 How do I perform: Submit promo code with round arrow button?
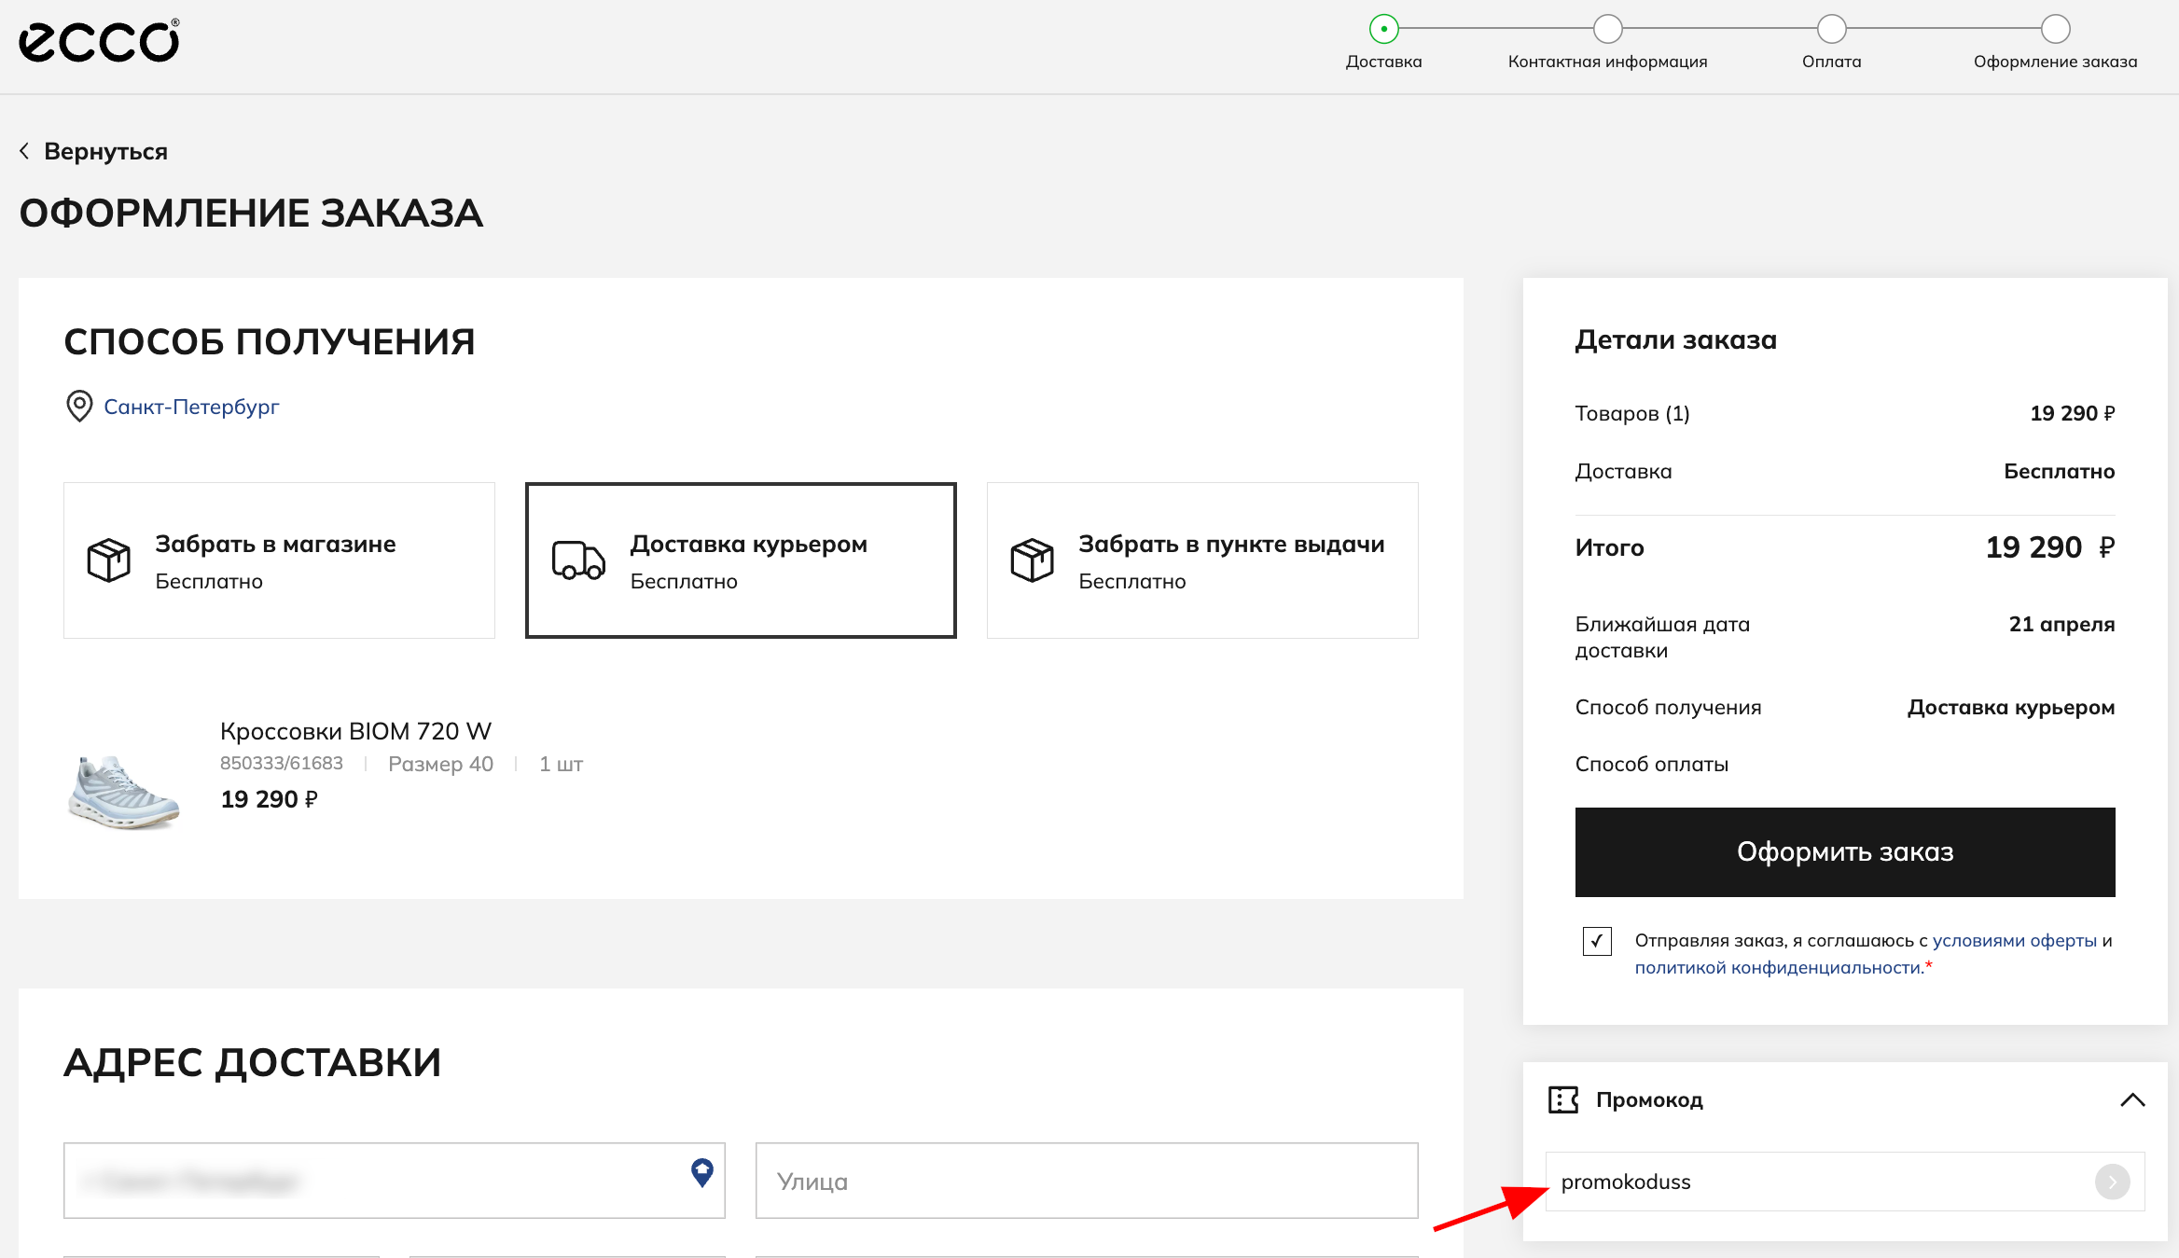point(2112,1182)
